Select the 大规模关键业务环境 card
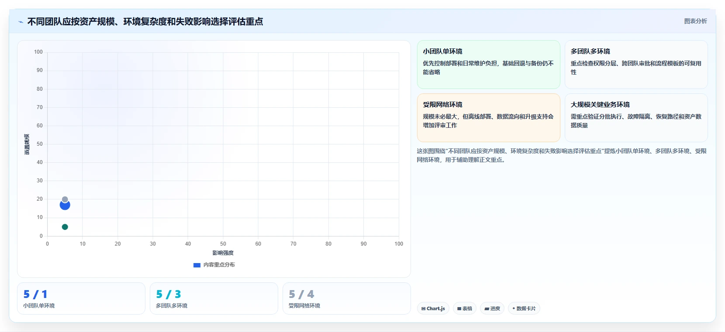Image resolution: width=725 pixels, height=332 pixels. [x=636, y=118]
